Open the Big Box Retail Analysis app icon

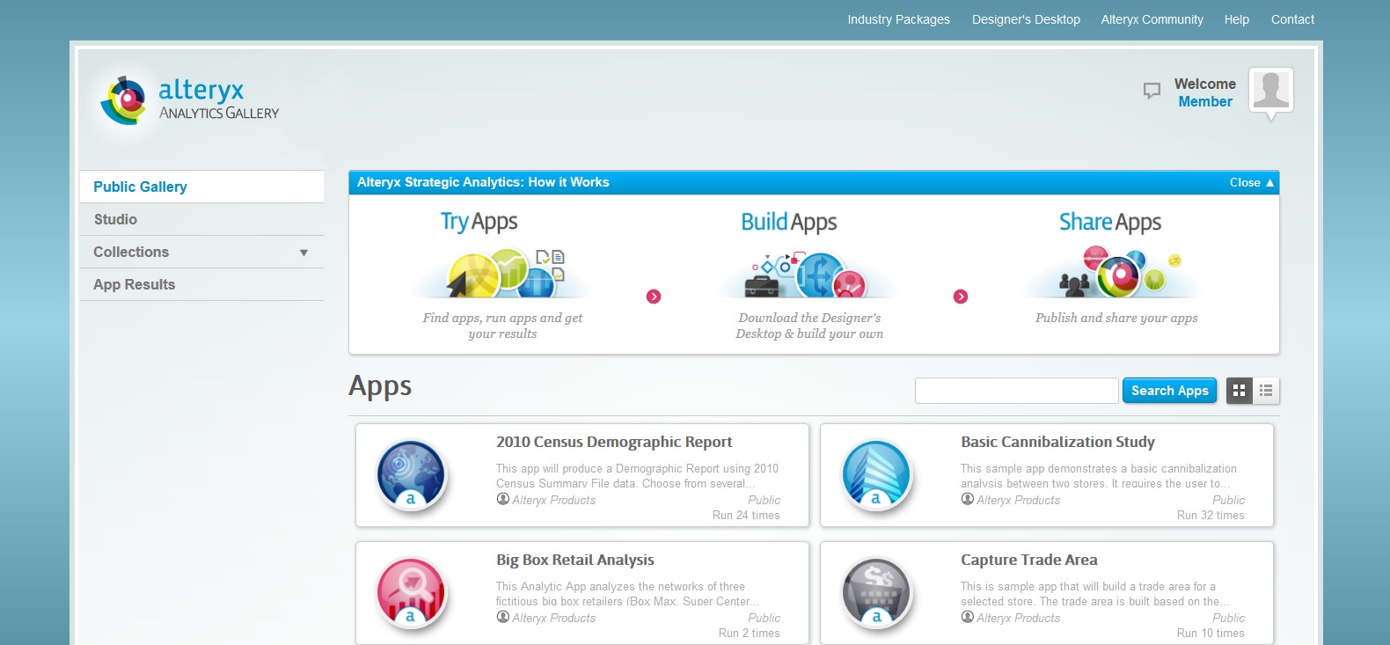[x=412, y=593]
